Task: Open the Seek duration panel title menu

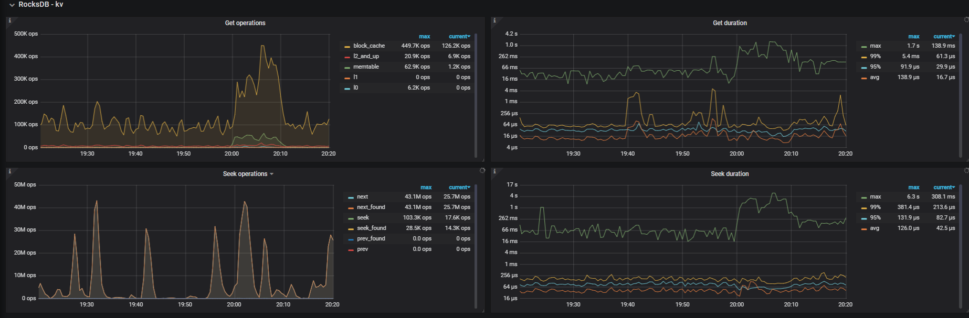Action: click(729, 174)
